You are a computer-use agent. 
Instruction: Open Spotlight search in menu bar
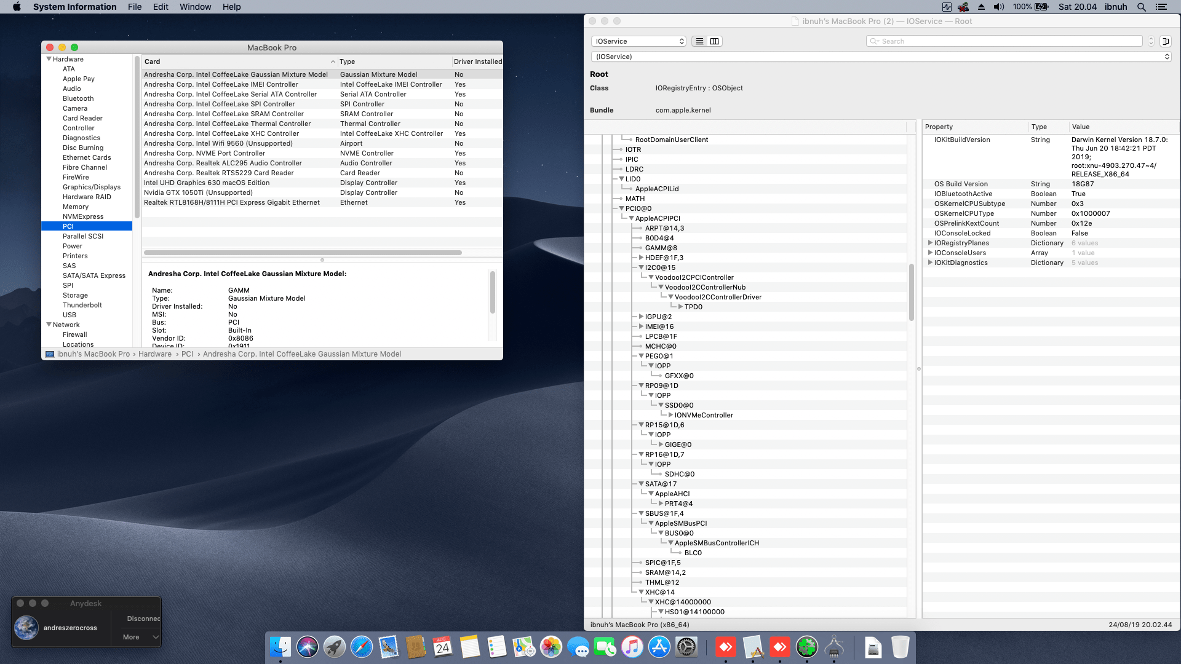pyautogui.click(x=1142, y=7)
